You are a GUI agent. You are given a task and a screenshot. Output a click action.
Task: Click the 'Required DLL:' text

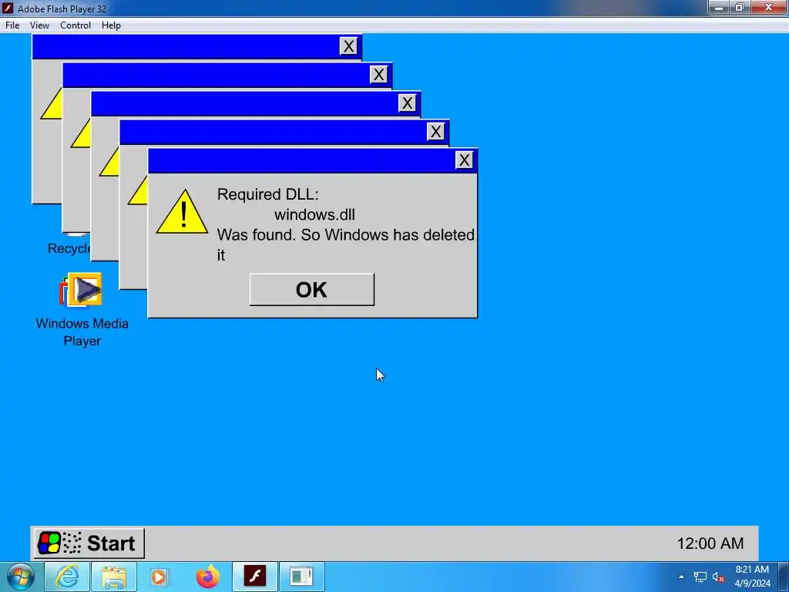point(267,194)
